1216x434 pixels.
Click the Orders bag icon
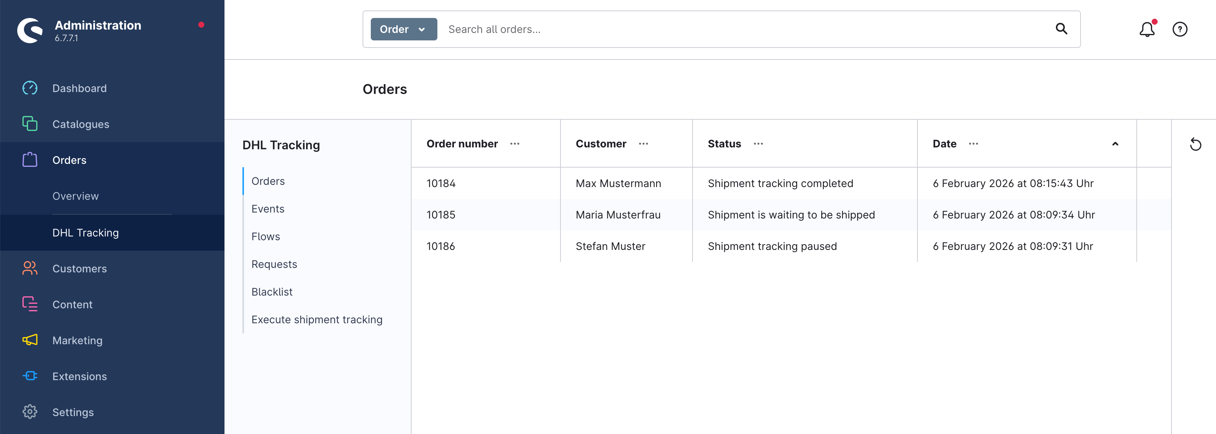(x=30, y=160)
